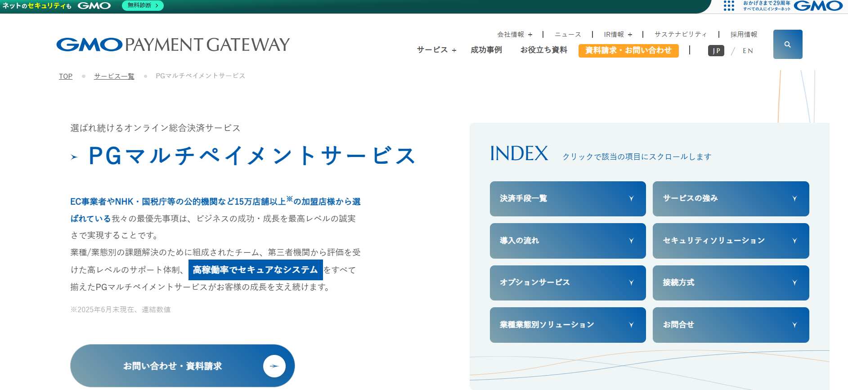Click chevron icon on 決済手段一覧 tile
This screenshot has height=390, width=848.
click(x=631, y=198)
